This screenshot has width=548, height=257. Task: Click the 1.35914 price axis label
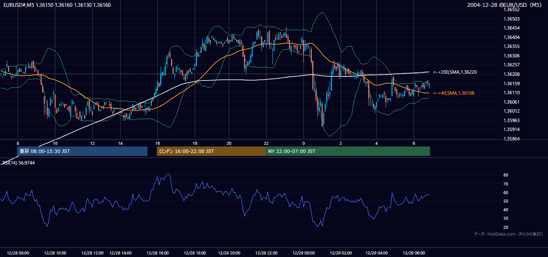512,129
